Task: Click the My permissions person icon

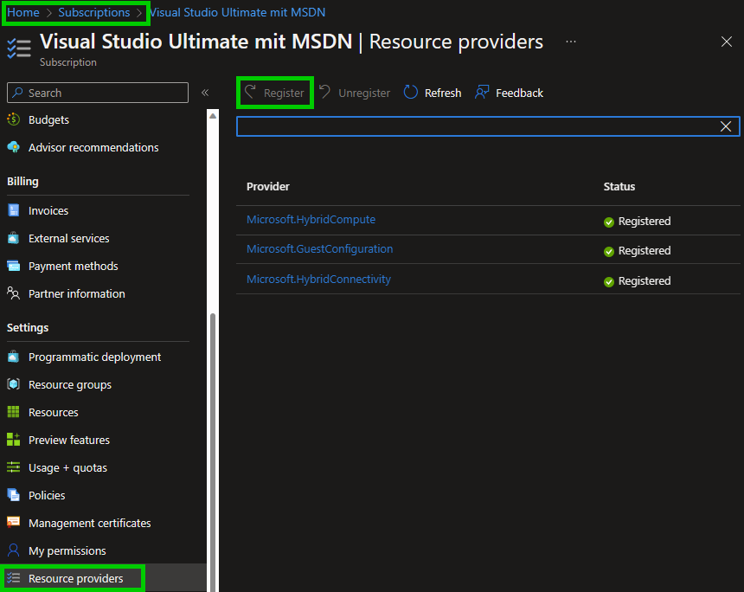Action: (x=13, y=550)
